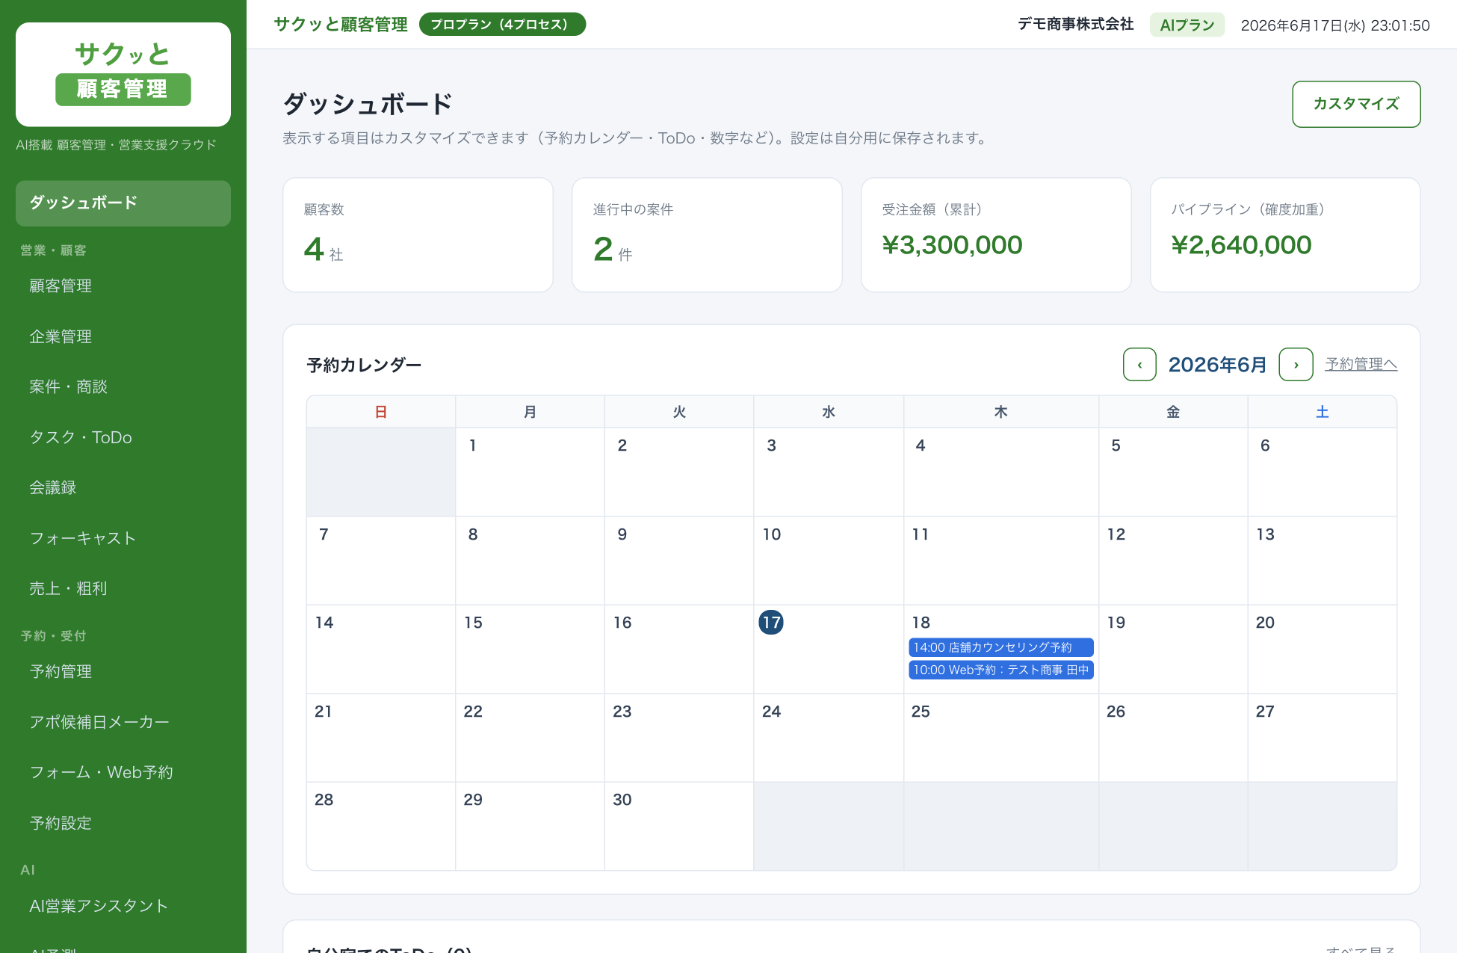The width and height of the screenshot is (1457, 953).
Task: Open 予約設定 in the sidebar
Action: click(x=123, y=823)
